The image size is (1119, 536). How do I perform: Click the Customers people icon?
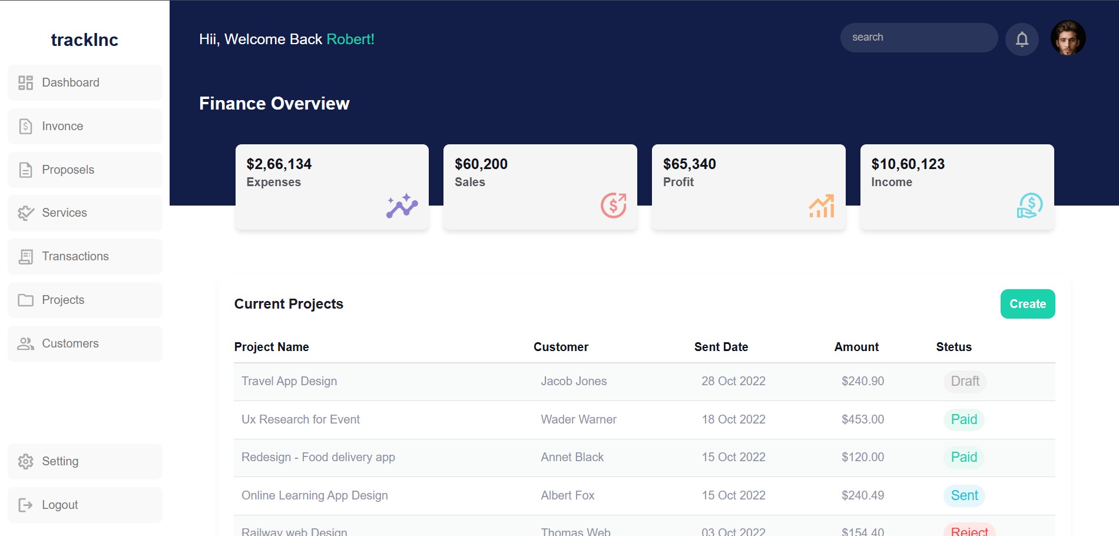tap(26, 343)
